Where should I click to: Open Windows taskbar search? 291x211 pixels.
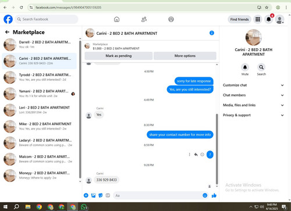(x=16, y=207)
